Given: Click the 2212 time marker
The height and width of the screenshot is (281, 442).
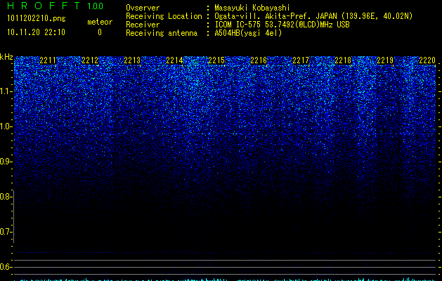Looking at the screenshot, I should coord(90,60).
